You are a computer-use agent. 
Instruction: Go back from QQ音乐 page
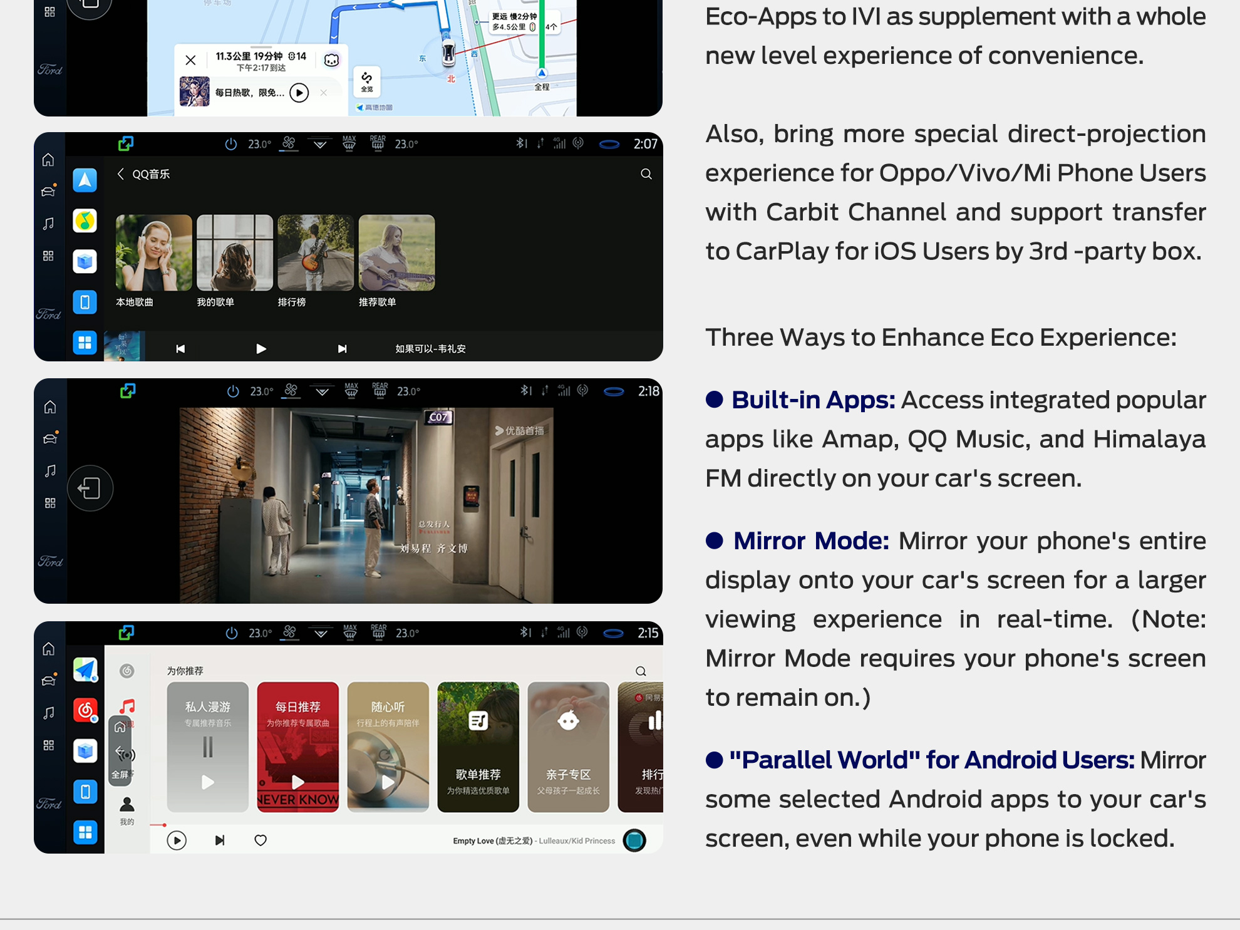tap(121, 174)
